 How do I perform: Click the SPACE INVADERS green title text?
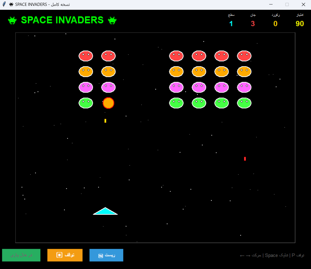[62, 20]
